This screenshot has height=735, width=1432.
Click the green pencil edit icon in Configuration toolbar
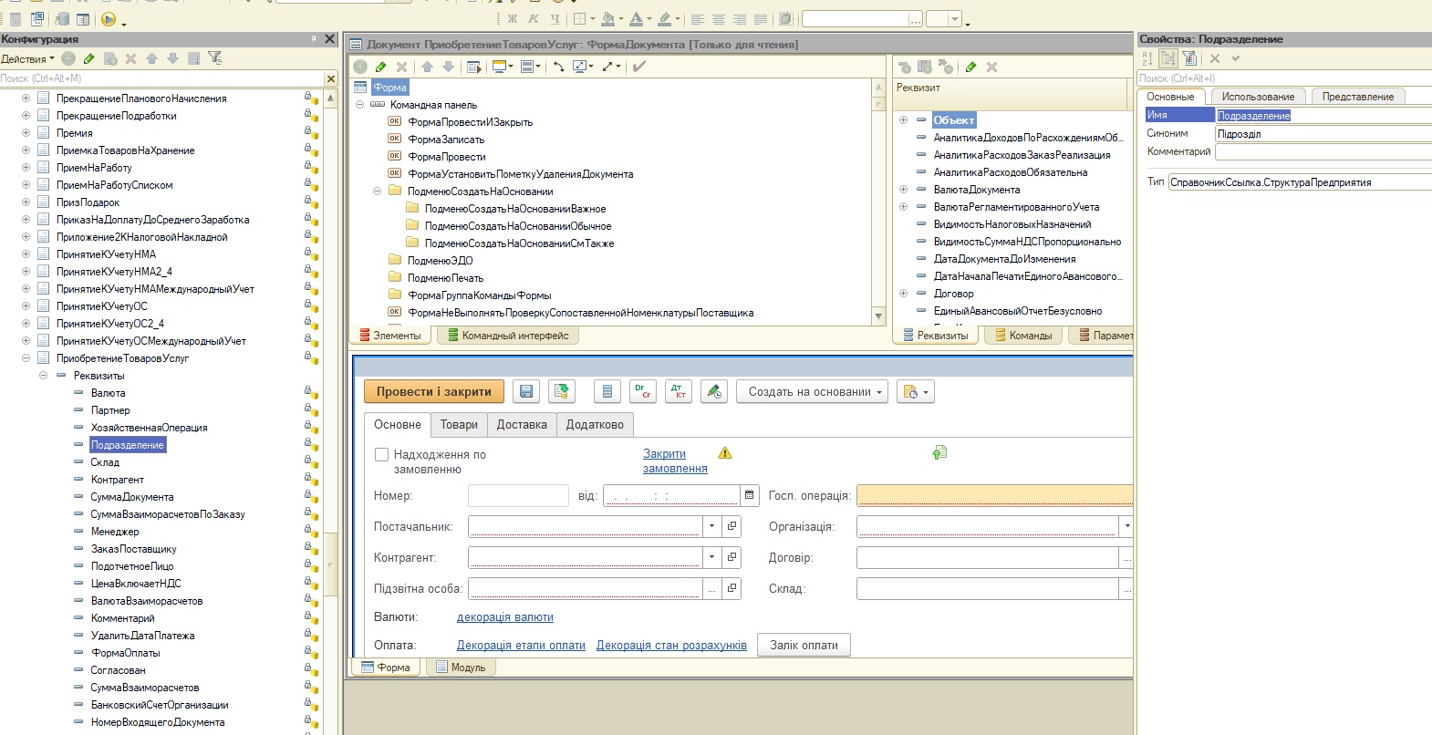tap(88, 58)
